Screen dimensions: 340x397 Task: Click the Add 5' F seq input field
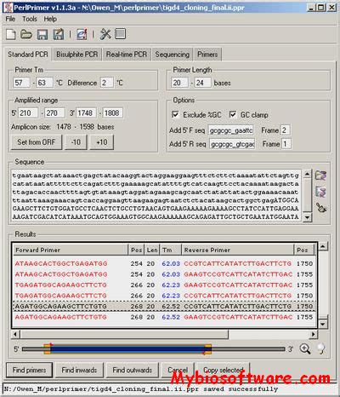pos(231,130)
